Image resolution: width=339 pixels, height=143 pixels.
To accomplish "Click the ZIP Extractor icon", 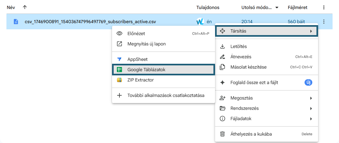I will [x=119, y=80].
